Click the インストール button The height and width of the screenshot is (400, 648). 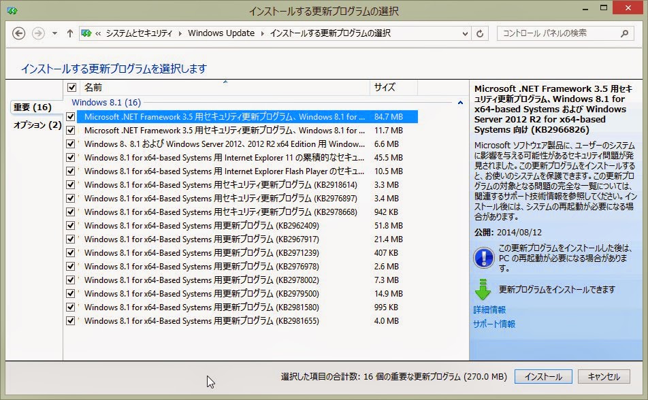(543, 376)
